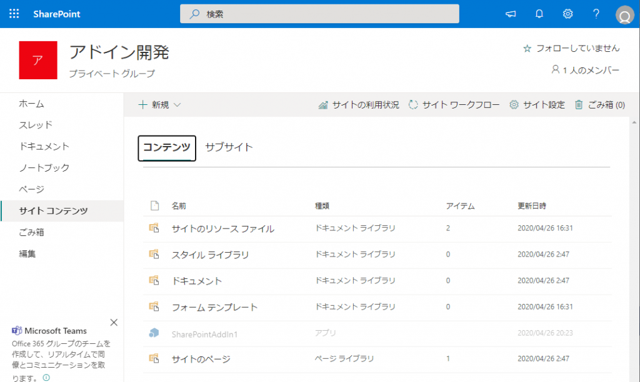Open the user profile avatar
The image size is (640, 382).
click(624, 15)
